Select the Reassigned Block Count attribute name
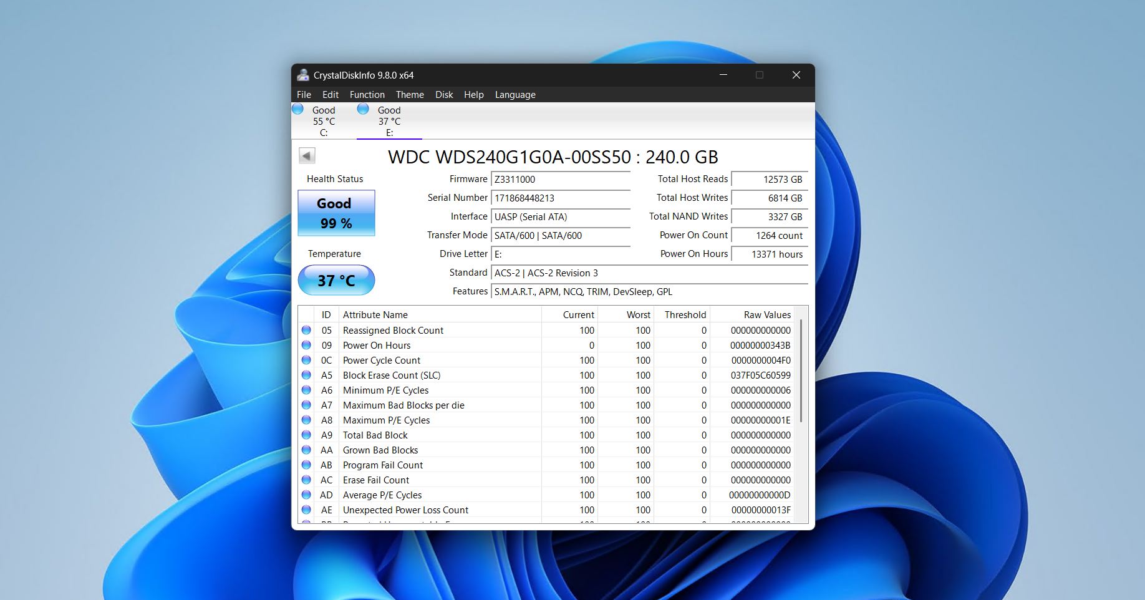Screen dimensions: 1145x600 393,330
